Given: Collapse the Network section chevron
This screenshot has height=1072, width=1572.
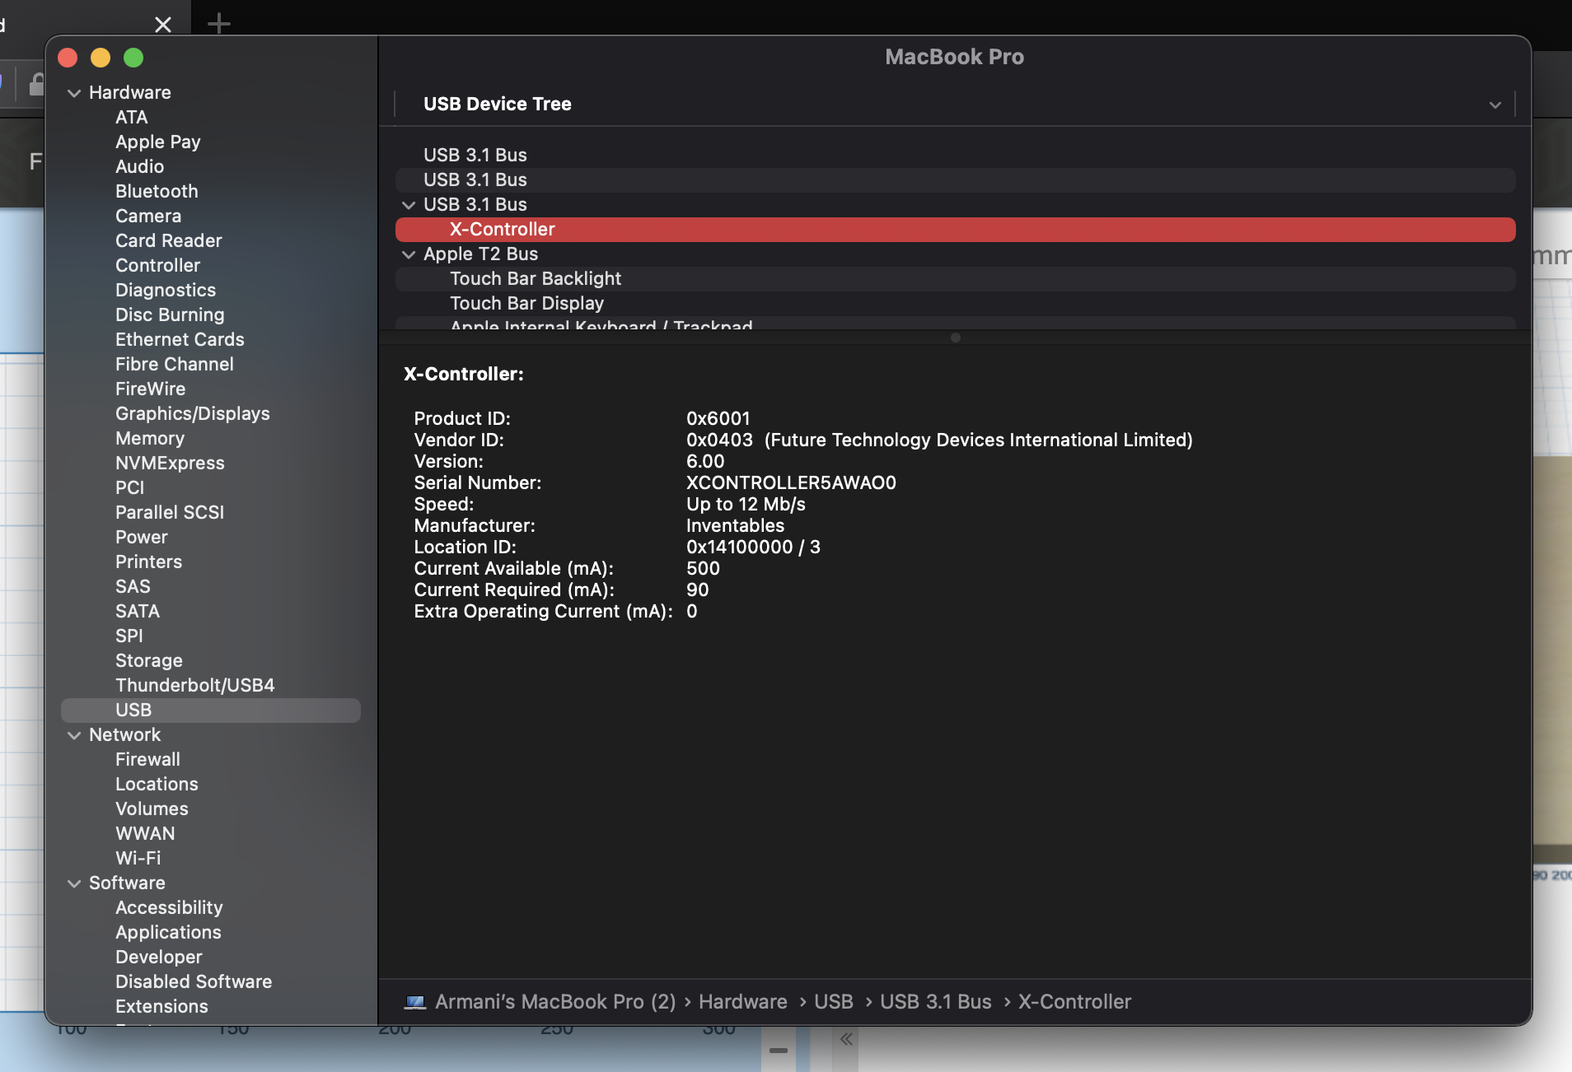Looking at the screenshot, I should coord(74,735).
